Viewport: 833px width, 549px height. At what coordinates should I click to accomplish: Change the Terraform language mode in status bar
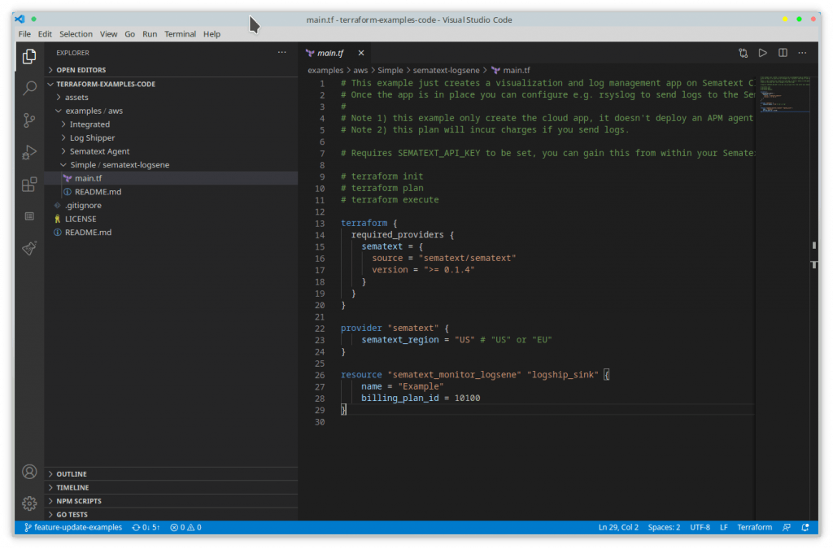pos(754,527)
